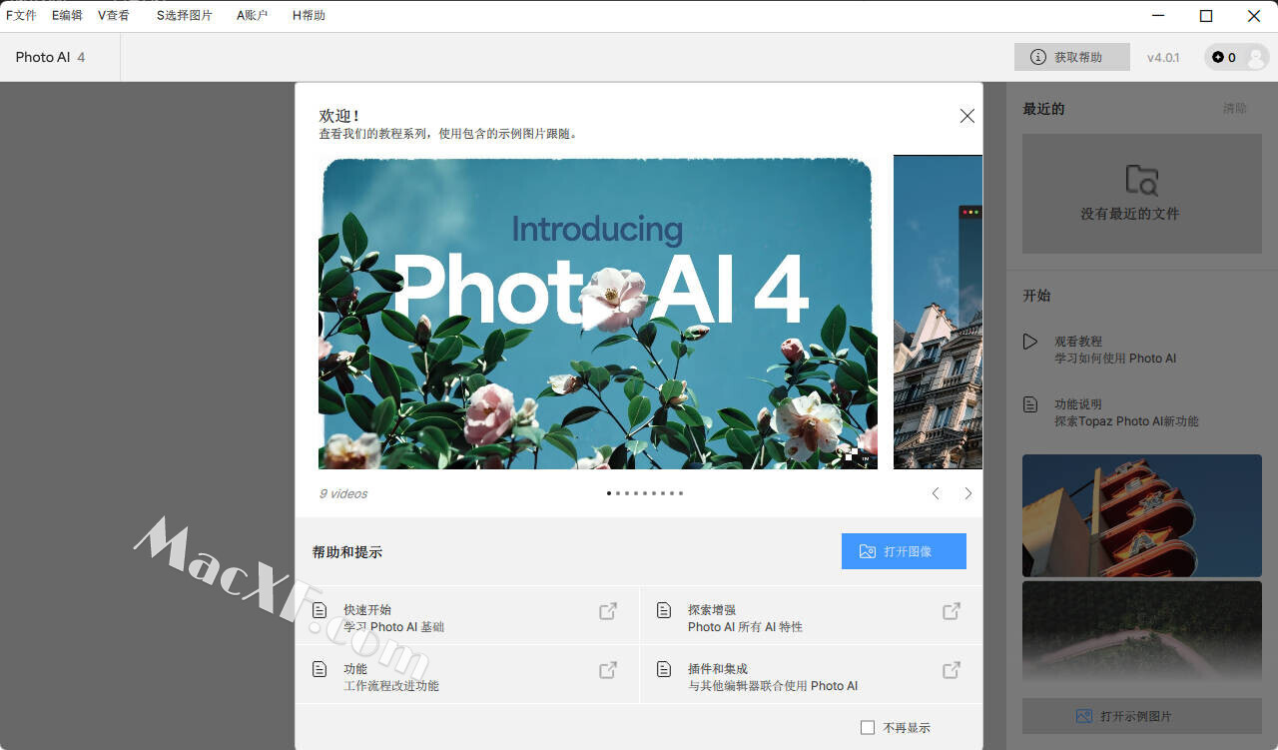Click the 打开图像 button

[x=904, y=551]
